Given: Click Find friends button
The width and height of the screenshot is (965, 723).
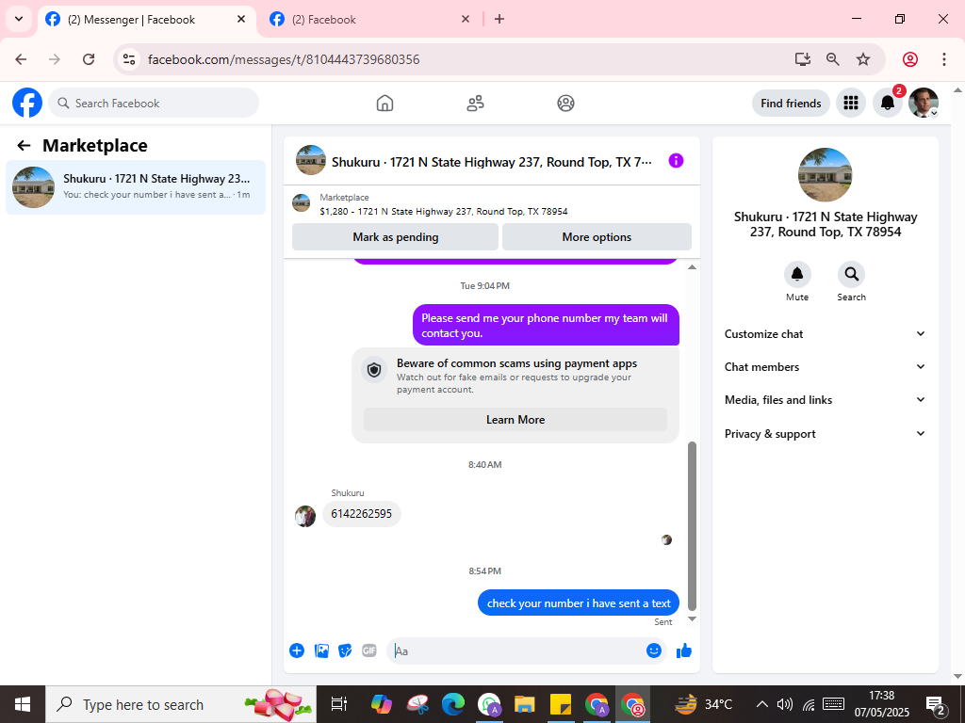Looking at the screenshot, I should click(791, 104).
